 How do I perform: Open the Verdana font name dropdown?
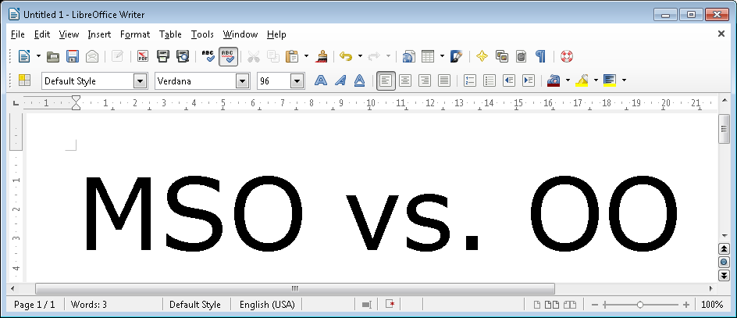(x=242, y=81)
